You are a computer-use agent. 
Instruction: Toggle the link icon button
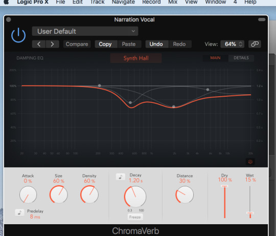pos(255,44)
